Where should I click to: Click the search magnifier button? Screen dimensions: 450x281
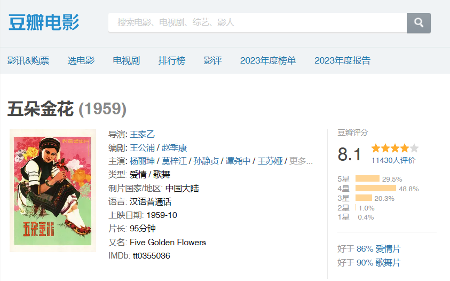[419, 23]
